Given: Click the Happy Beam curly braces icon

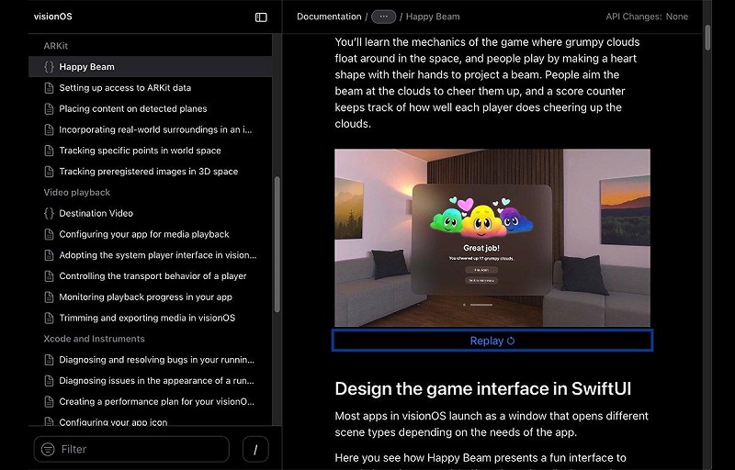Looking at the screenshot, I should (x=49, y=67).
